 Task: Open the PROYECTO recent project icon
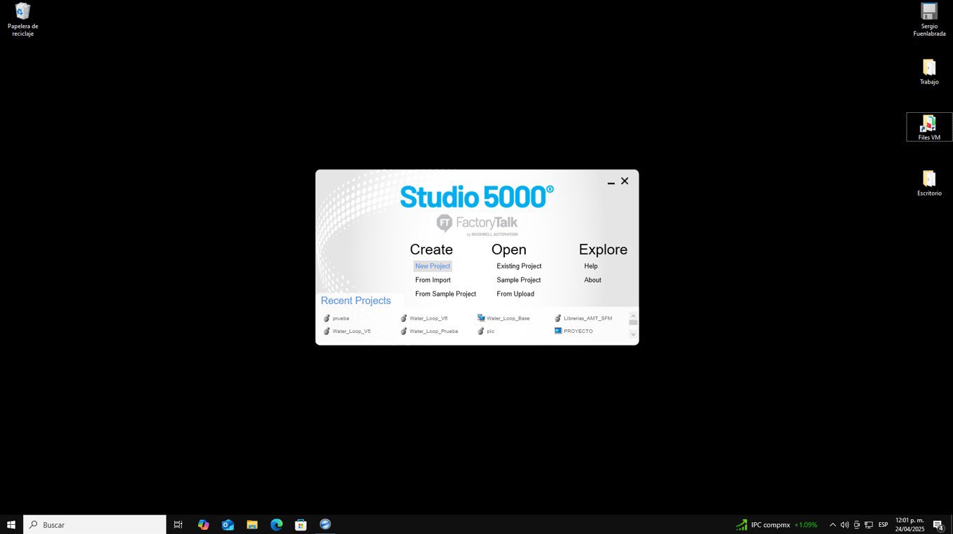tap(558, 331)
